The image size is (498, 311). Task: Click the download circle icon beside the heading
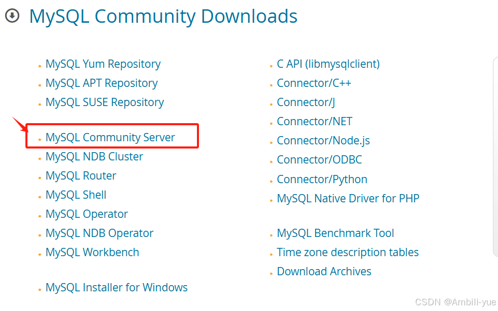12,16
